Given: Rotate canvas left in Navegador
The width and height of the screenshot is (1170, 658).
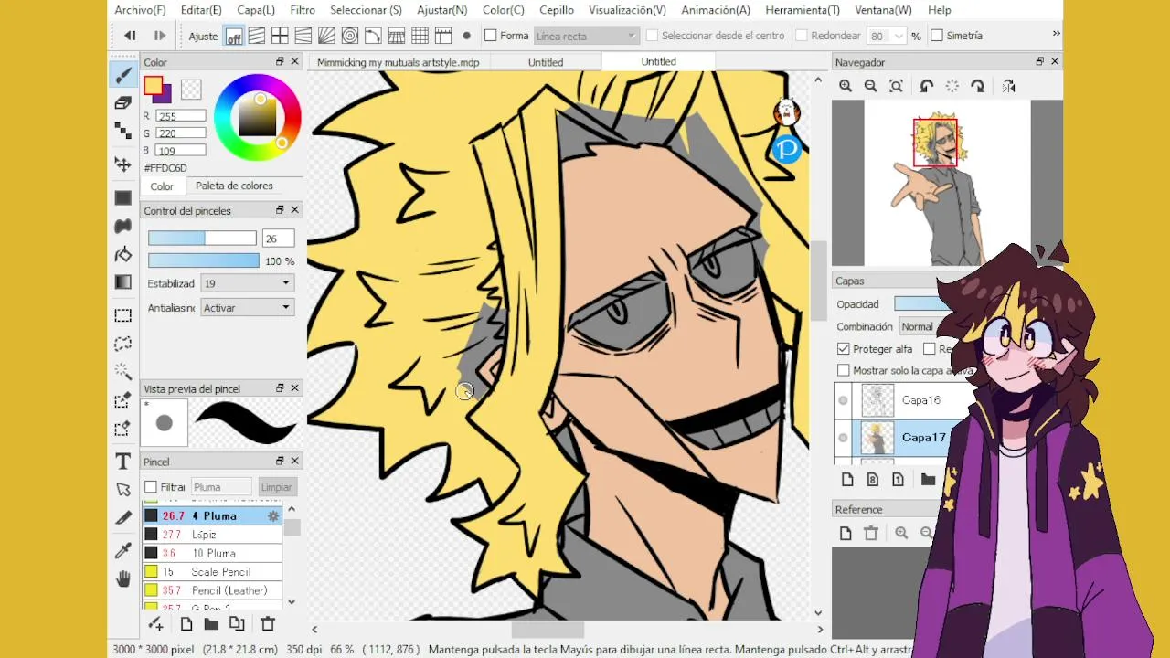Looking at the screenshot, I should coord(926,86).
